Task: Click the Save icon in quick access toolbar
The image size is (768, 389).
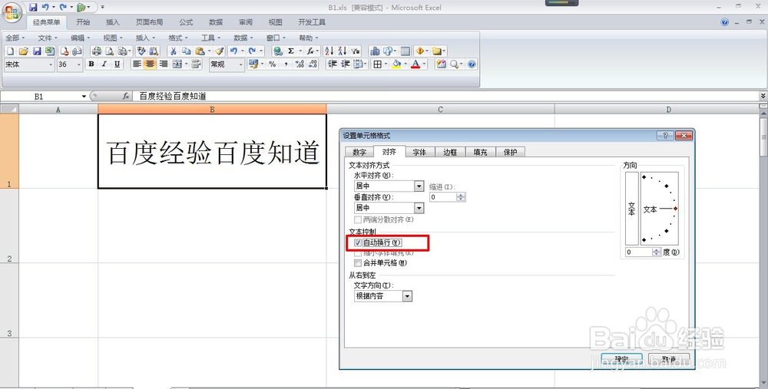Action: click(x=33, y=7)
